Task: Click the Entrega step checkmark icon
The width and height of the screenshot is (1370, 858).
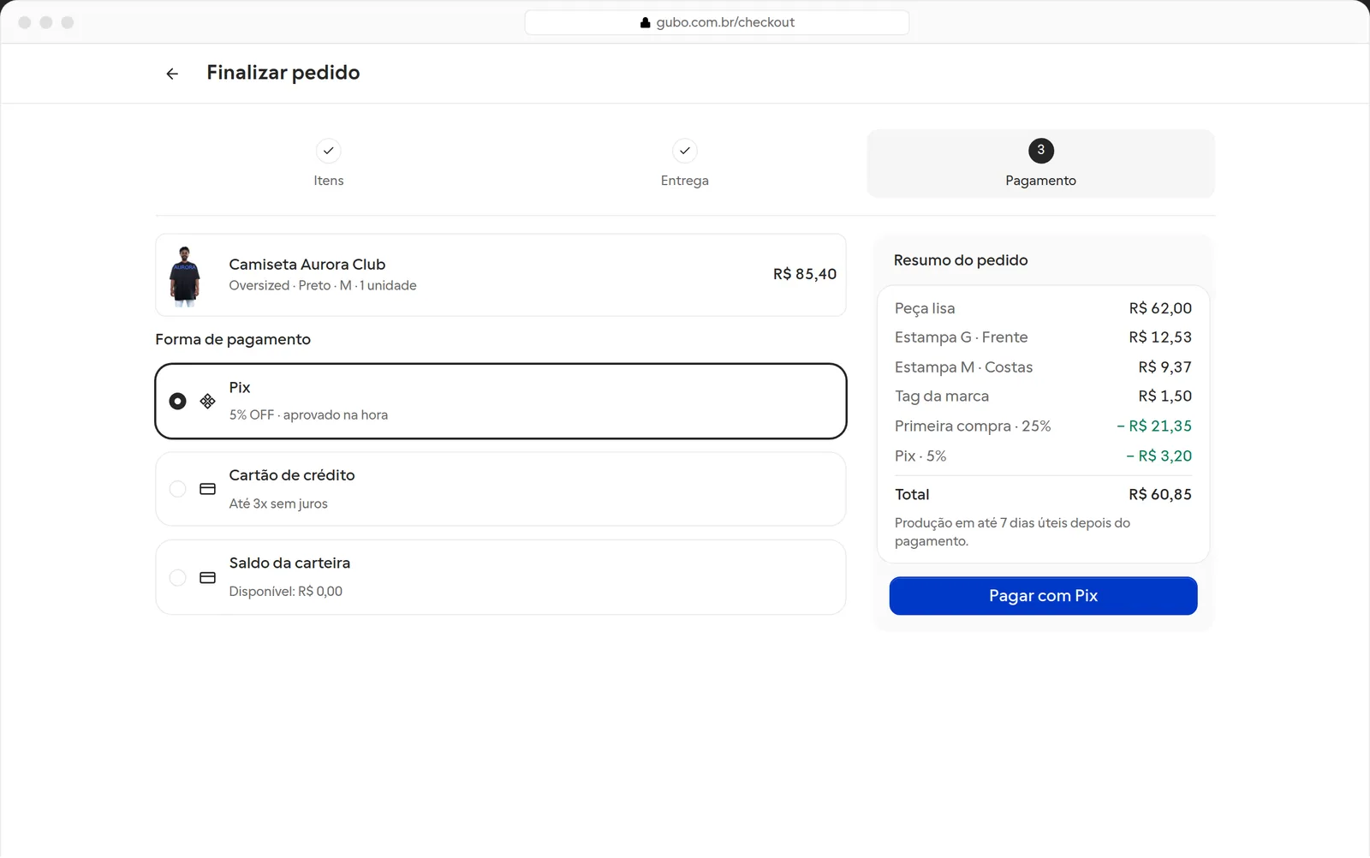Action: 685,151
